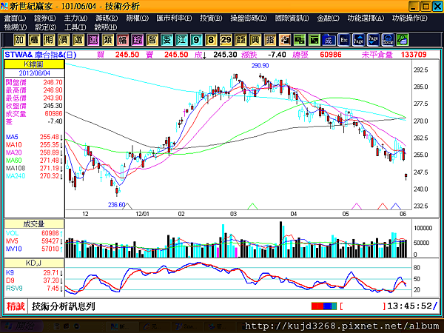
Task: Open the 證券(E) menu
Action: [x=44, y=18]
